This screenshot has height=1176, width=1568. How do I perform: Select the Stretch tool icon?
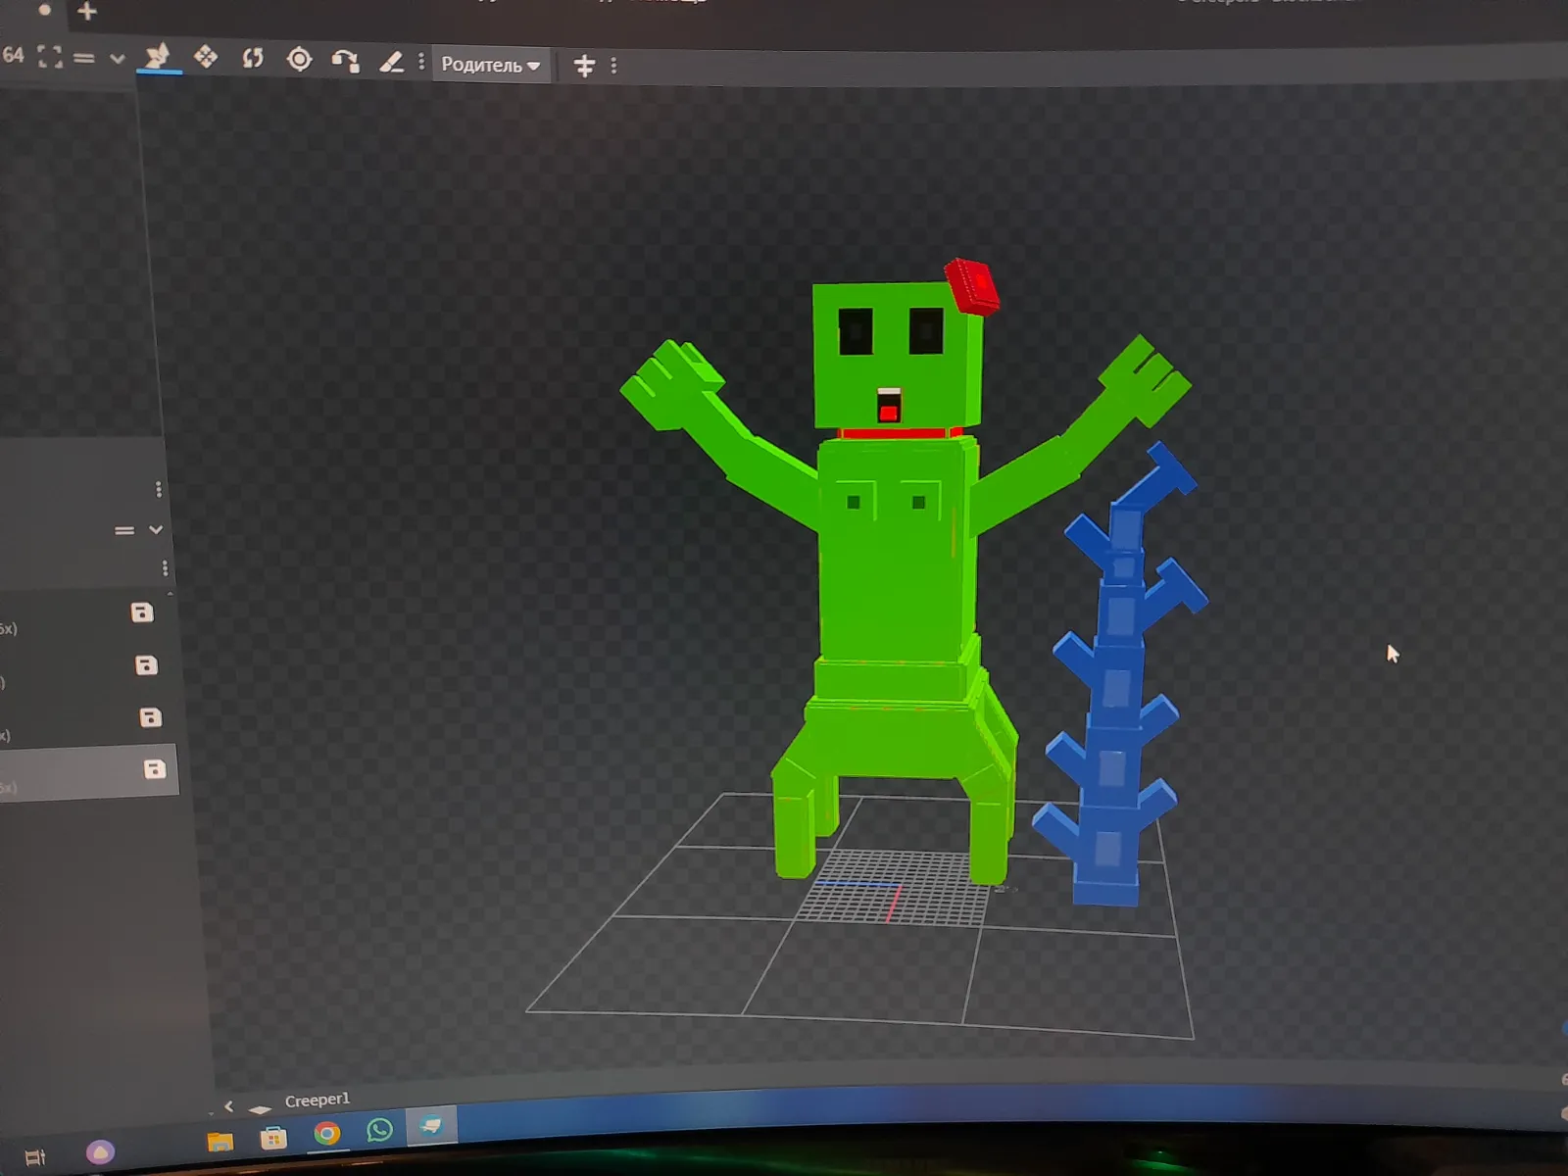tap(392, 63)
